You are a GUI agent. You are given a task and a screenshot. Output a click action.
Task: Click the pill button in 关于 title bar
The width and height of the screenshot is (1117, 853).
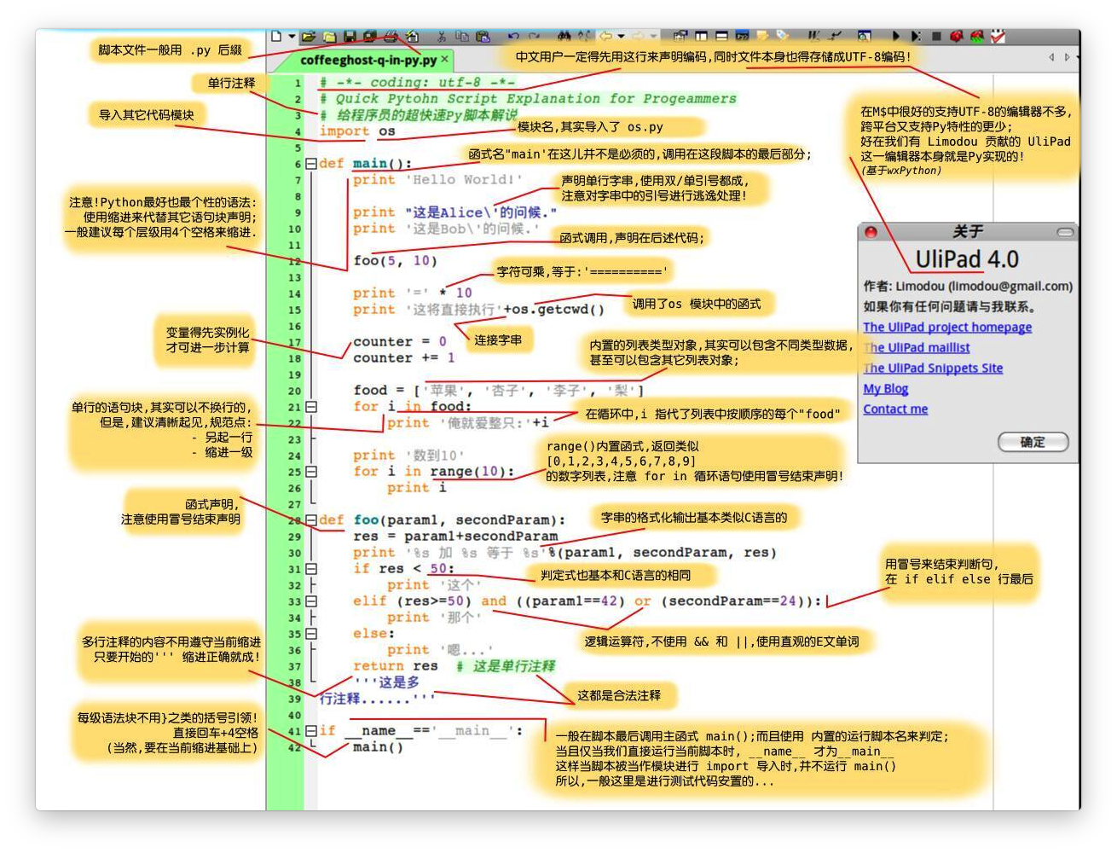click(1065, 232)
